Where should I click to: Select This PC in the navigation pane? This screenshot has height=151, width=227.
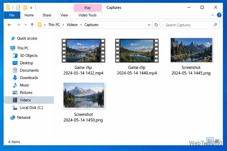[x=23, y=48]
